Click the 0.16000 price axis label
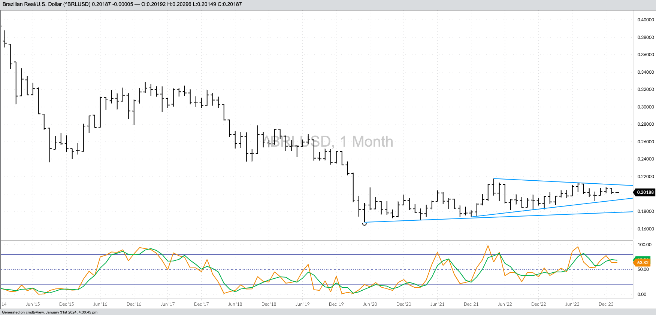This screenshot has height=315, width=656. tap(646, 229)
